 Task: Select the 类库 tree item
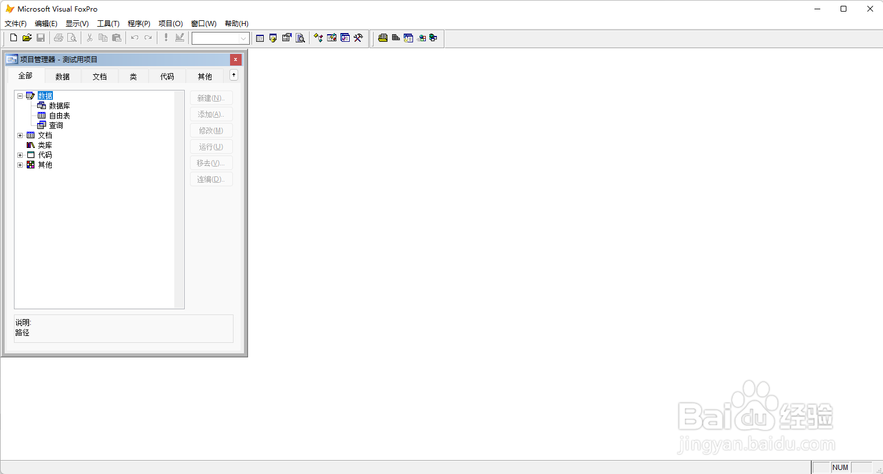tap(45, 145)
